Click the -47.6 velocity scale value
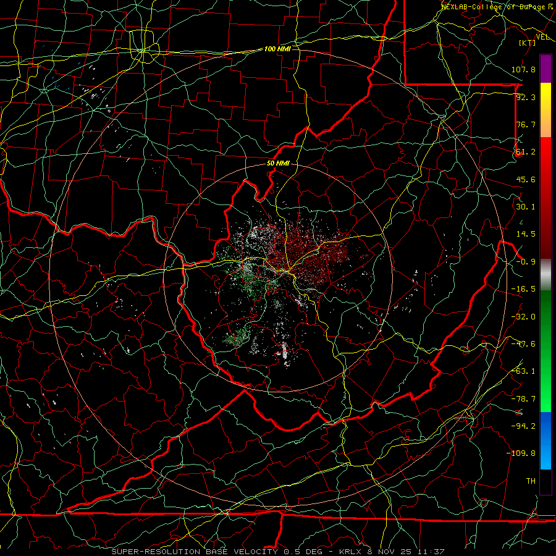This screenshot has width=556, height=556. click(523, 344)
